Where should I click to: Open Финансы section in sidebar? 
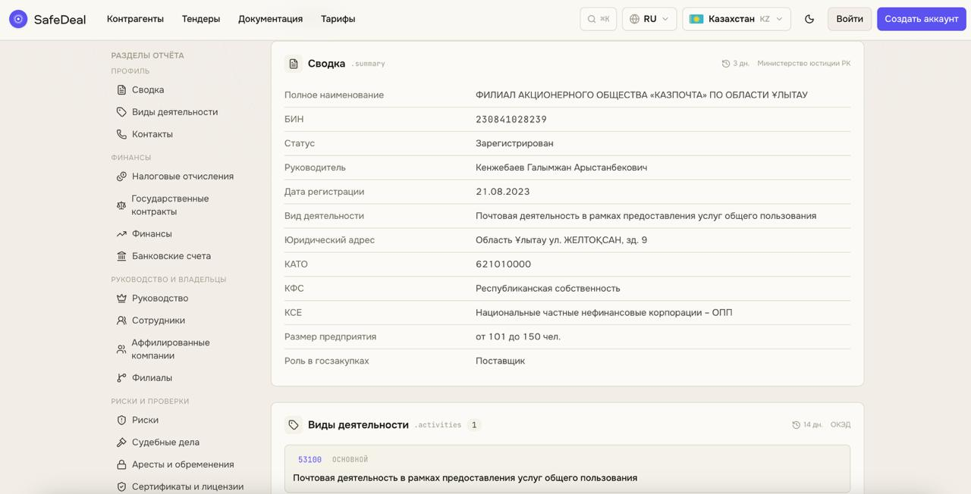pos(152,233)
